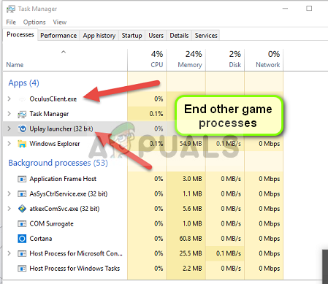
Task: Select the Cortana background process
Action: (41, 239)
